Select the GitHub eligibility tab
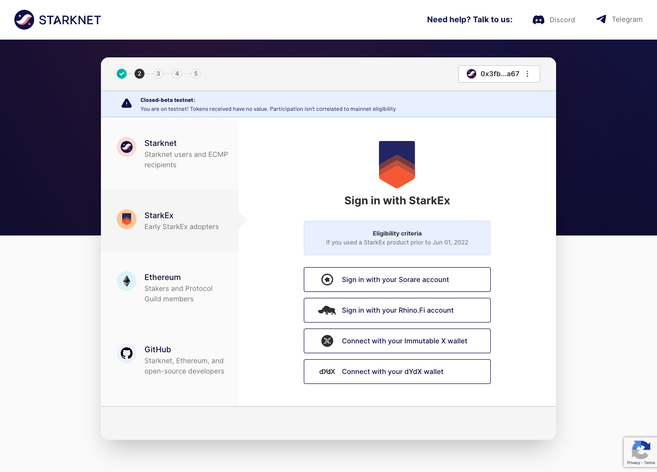The width and height of the screenshot is (657, 472). pos(170,360)
